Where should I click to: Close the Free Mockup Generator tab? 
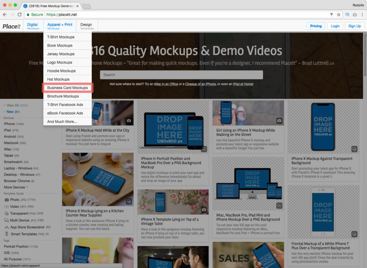coord(77,6)
